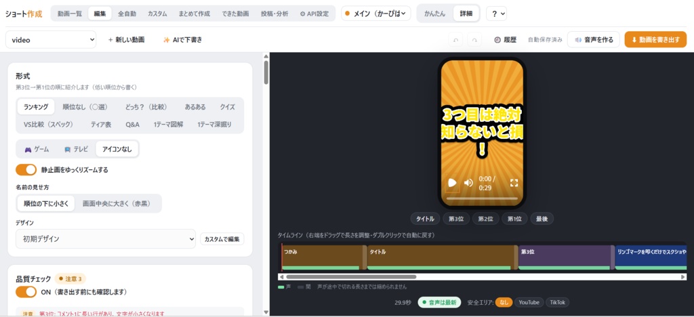Open the 初期デザイン design dropdown
694x317 pixels.
pyautogui.click(x=106, y=238)
